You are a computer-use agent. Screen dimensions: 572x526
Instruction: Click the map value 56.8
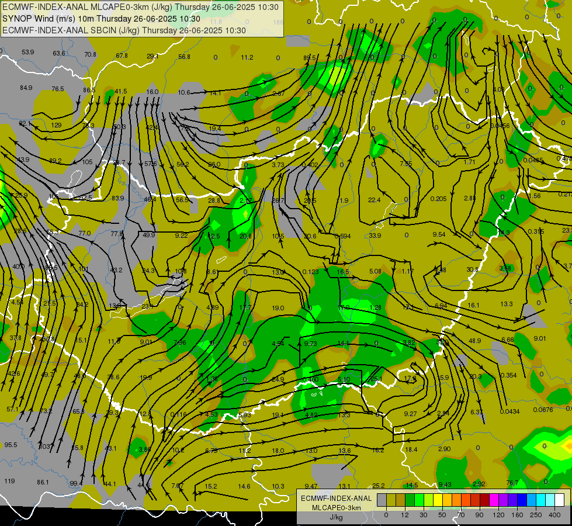(184, 57)
